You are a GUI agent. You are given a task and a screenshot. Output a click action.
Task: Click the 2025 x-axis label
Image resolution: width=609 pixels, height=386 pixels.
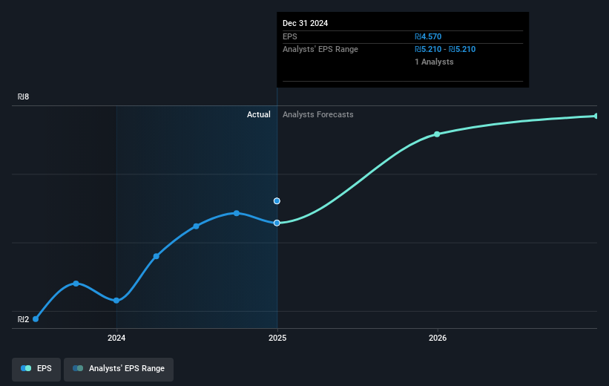pyautogui.click(x=277, y=338)
